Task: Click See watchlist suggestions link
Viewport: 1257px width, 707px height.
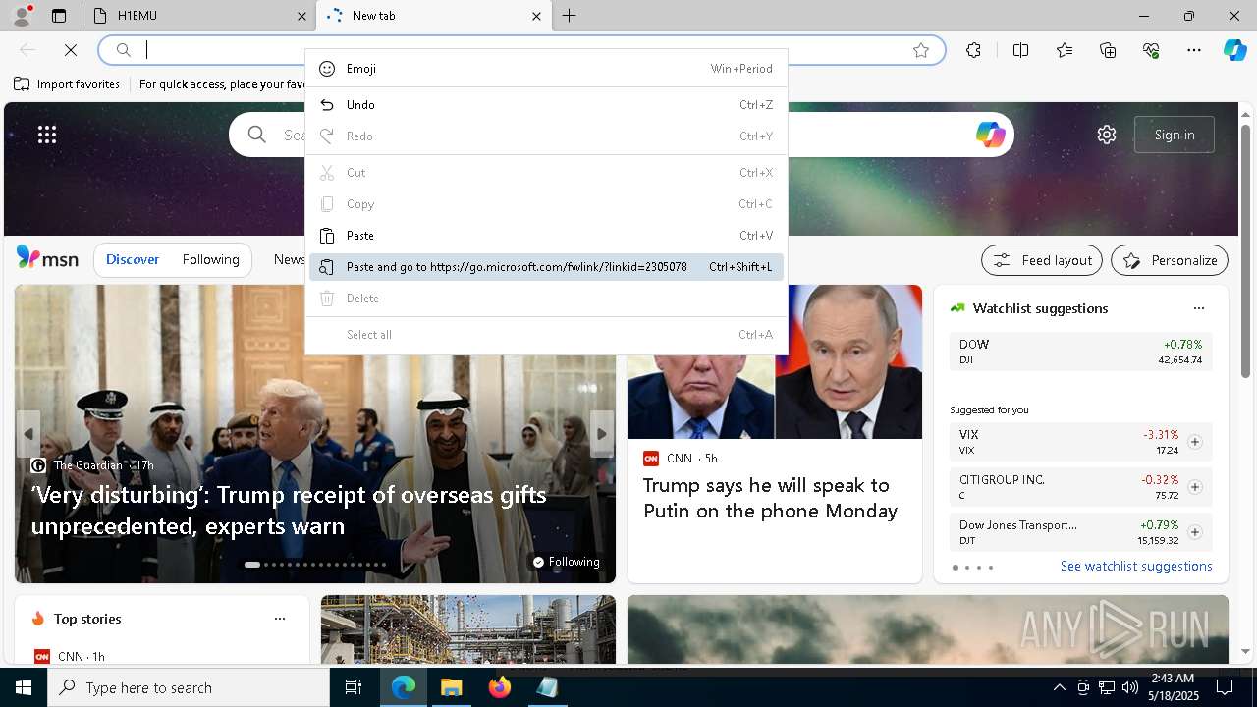Action: [1136, 566]
